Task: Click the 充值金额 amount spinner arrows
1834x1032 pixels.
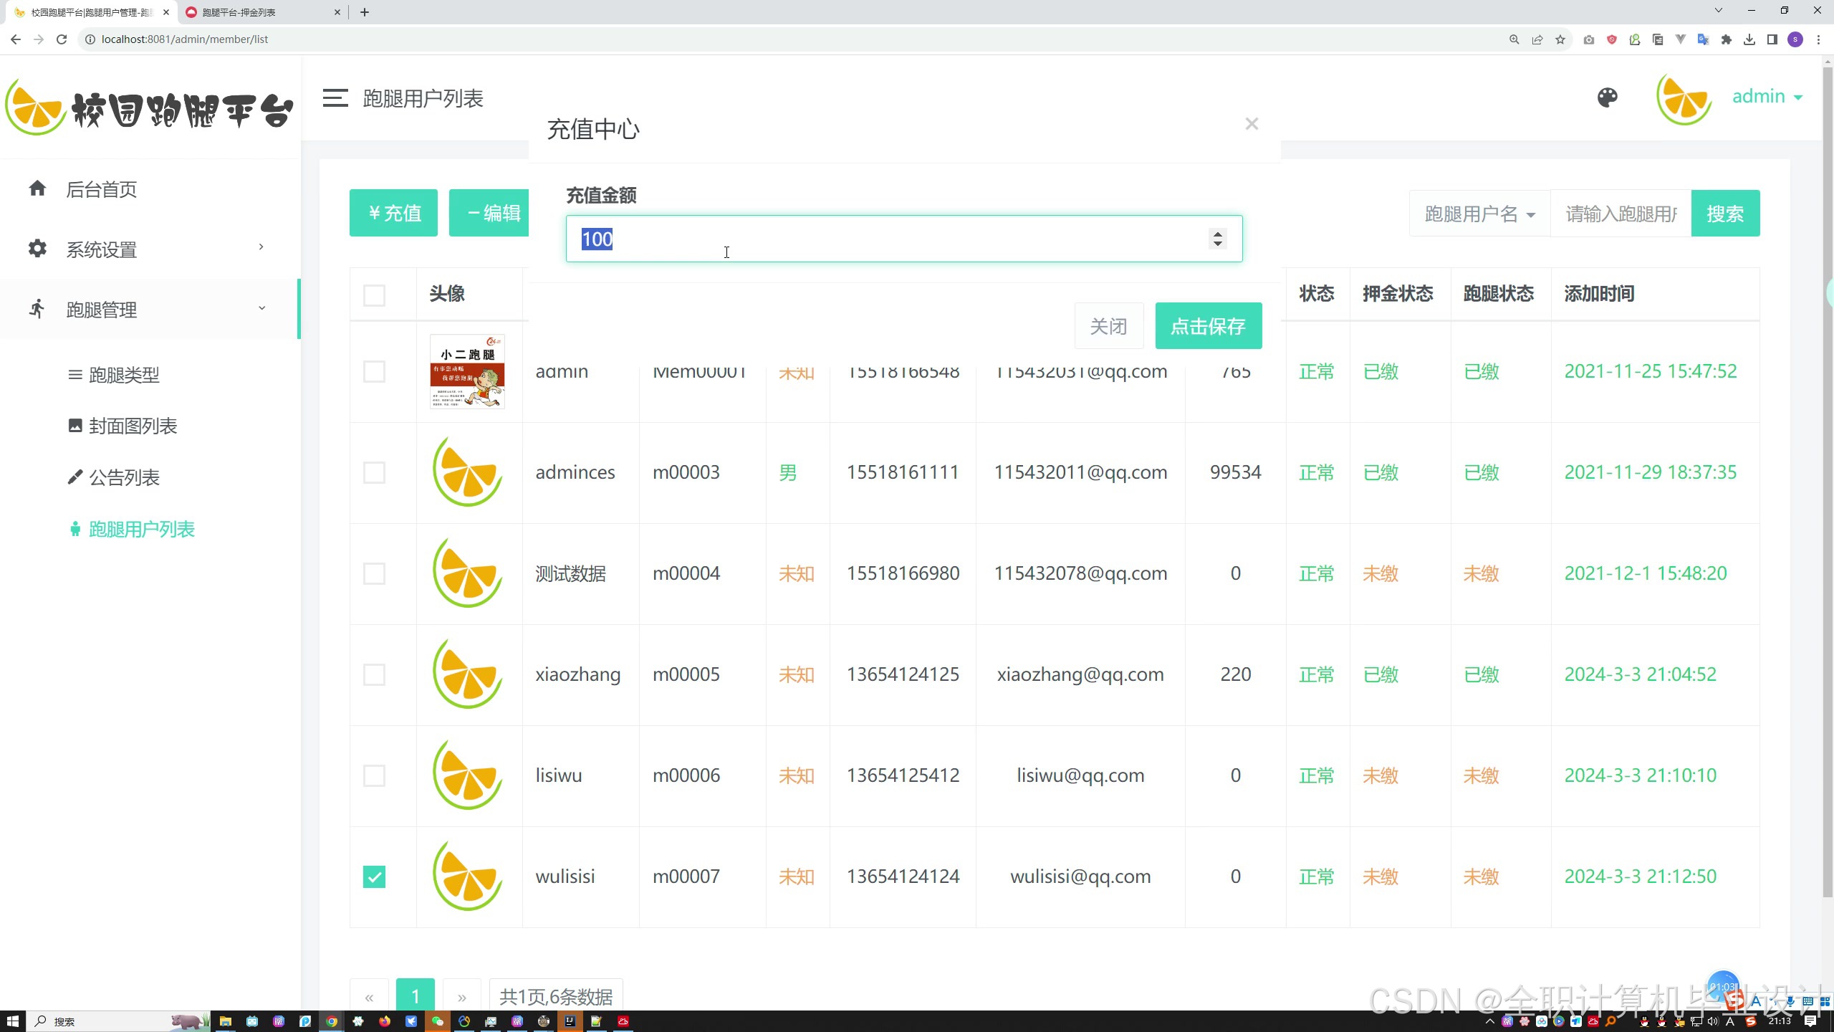Action: coord(1217,238)
